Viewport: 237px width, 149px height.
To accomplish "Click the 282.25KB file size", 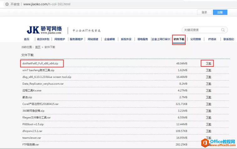I will (182, 145).
